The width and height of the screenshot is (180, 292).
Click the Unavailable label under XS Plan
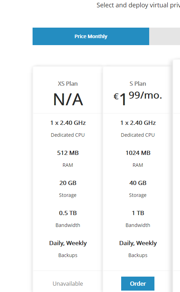[68, 284]
